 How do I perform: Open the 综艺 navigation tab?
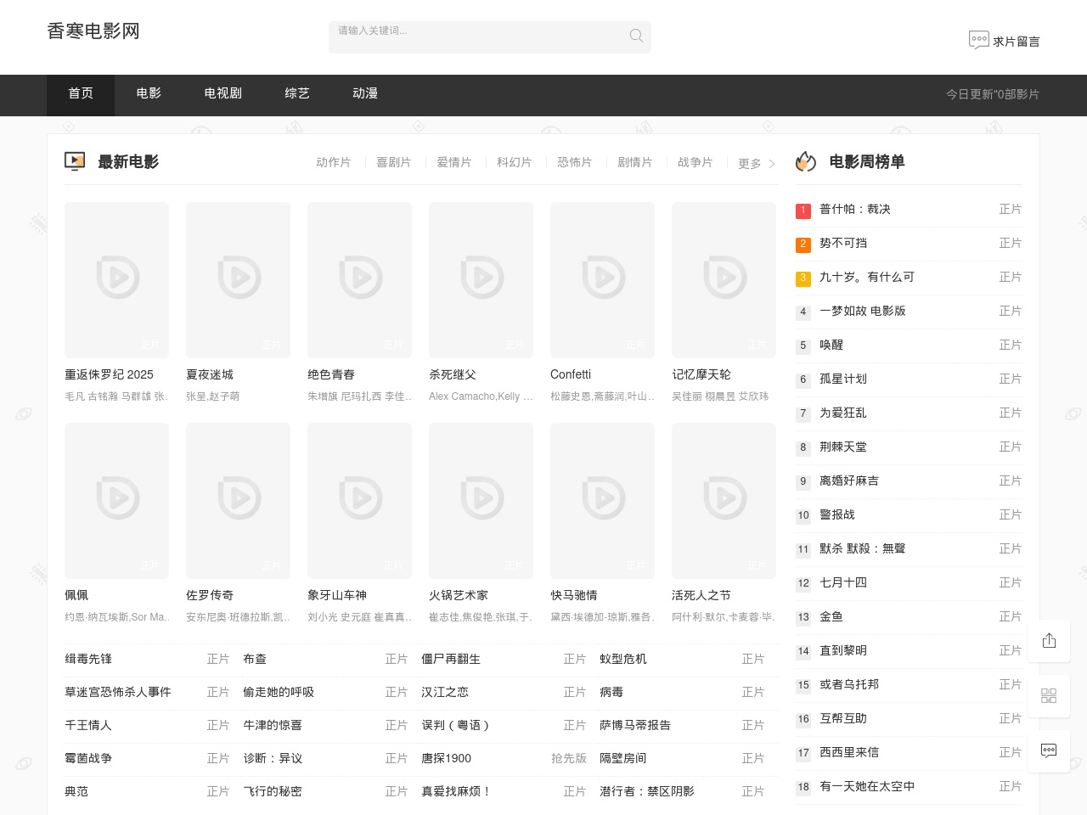[x=297, y=94]
